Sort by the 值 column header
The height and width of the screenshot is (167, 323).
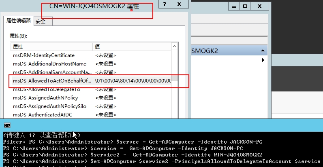132,47
